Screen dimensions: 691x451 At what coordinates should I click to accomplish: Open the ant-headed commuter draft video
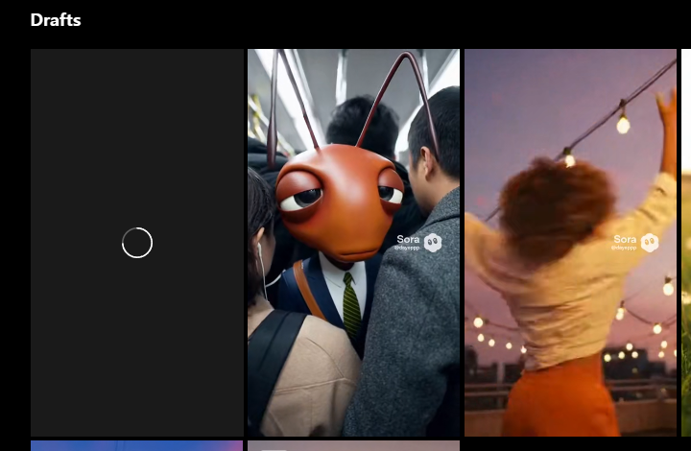353,243
